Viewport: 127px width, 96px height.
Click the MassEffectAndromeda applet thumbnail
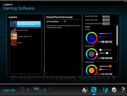(14, 24)
